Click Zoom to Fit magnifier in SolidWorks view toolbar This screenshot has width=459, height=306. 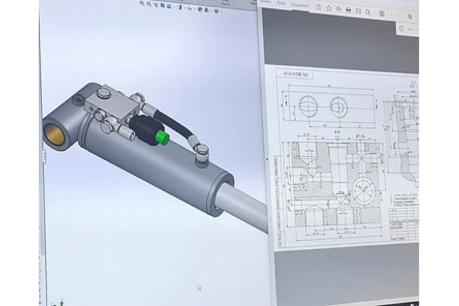pos(142,4)
